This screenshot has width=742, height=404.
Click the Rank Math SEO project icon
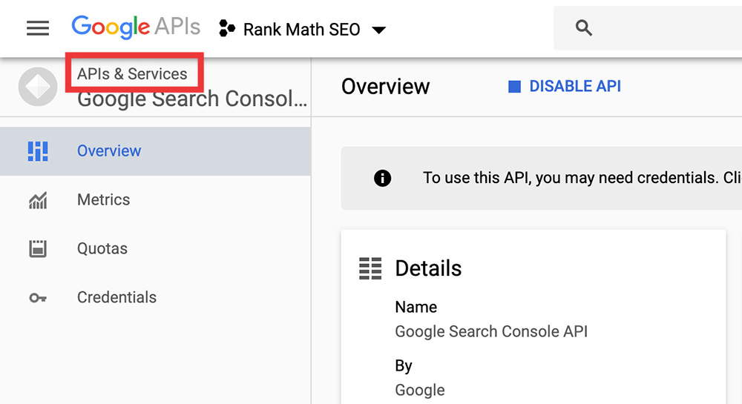pyautogui.click(x=227, y=30)
